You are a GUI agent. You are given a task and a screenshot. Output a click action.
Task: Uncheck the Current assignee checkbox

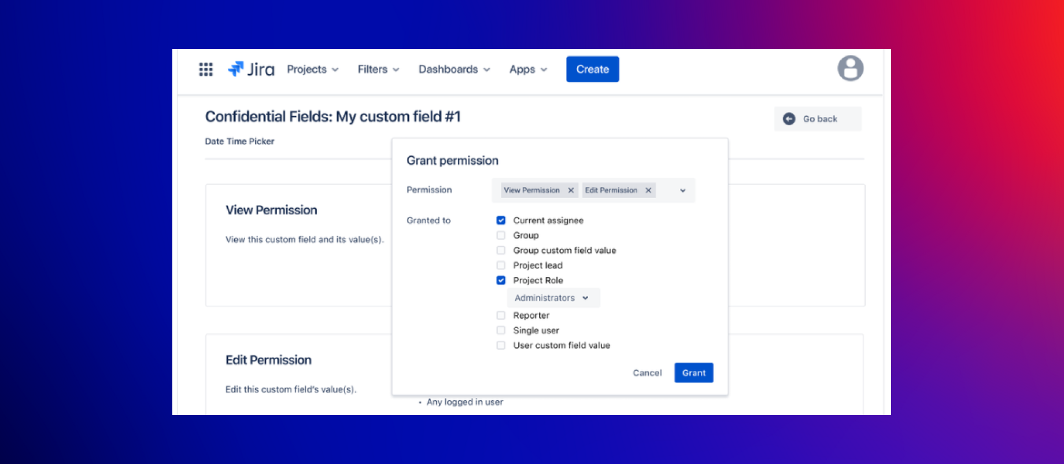pyautogui.click(x=501, y=220)
